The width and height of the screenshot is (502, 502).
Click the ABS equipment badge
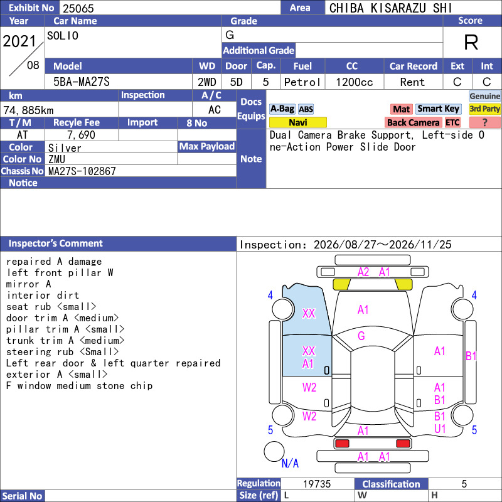pos(306,109)
